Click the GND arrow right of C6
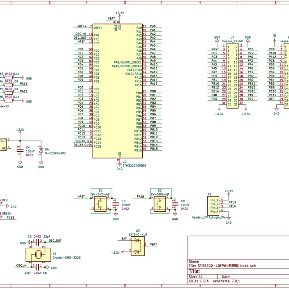The width and height of the screenshot is (289, 289). coord(52,268)
